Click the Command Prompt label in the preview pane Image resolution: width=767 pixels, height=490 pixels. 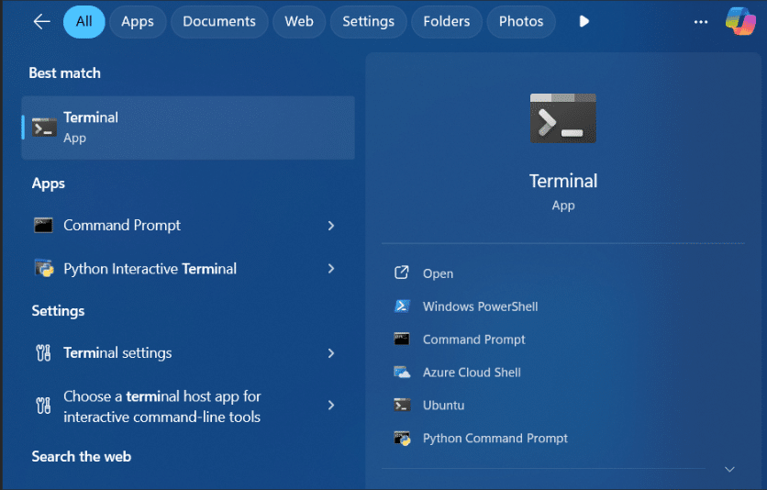point(474,340)
